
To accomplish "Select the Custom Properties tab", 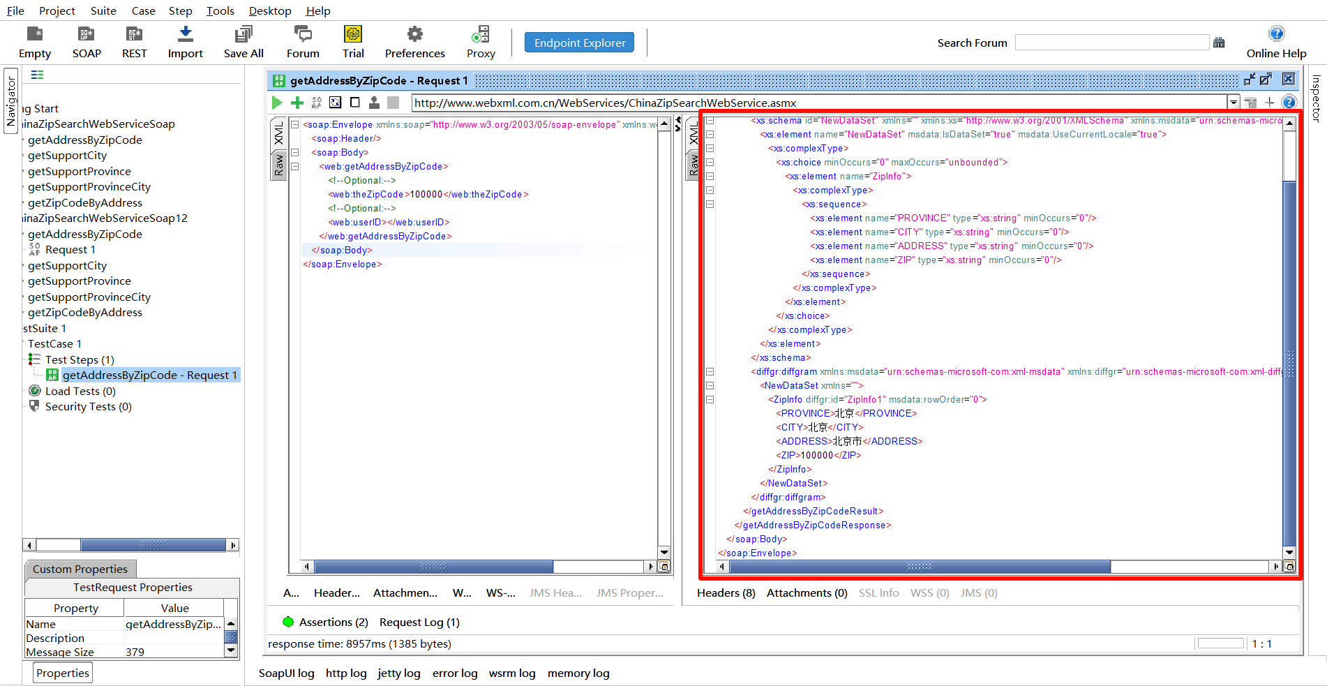I will pos(80,569).
